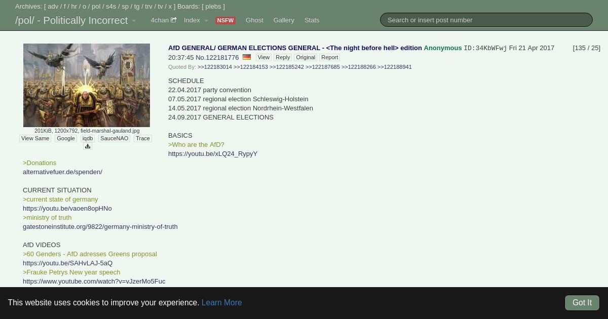Dismiss cookie banner with Got It

point(582,303)
